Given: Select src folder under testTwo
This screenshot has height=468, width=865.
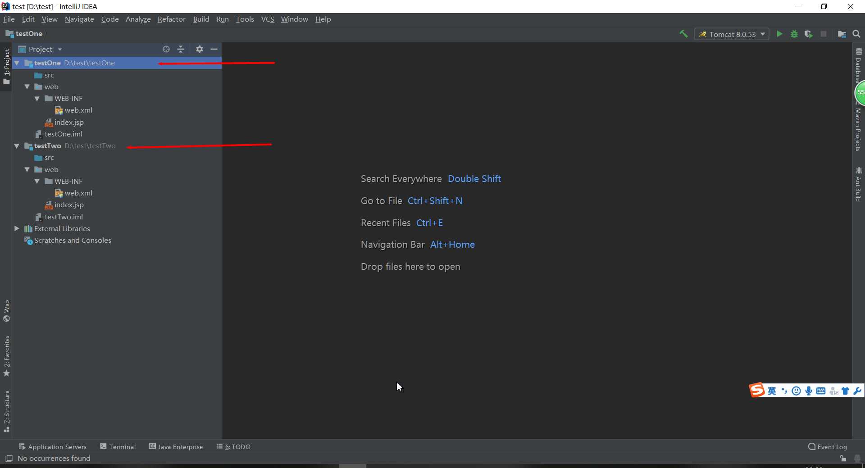Looking at the screenshot, I should click(x=44, y=158).
